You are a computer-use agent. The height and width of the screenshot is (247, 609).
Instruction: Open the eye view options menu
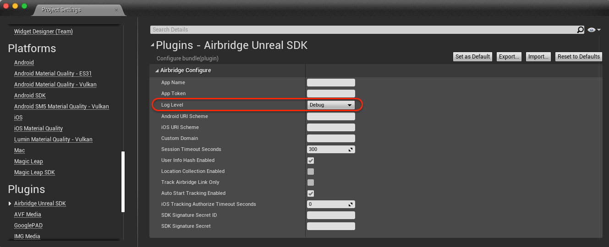pos(594,30)
